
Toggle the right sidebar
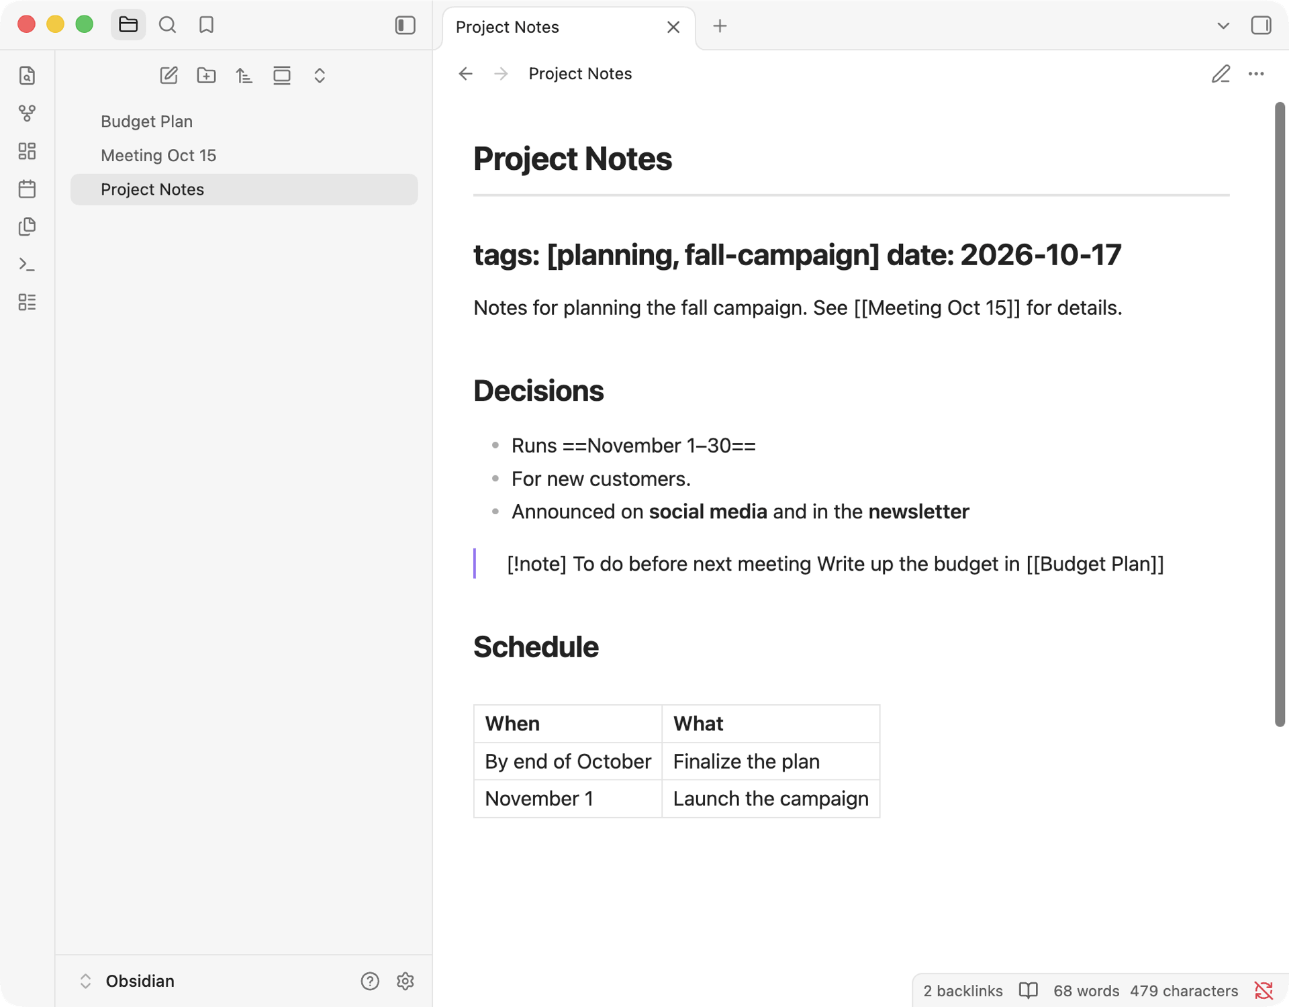point(1261,26)
